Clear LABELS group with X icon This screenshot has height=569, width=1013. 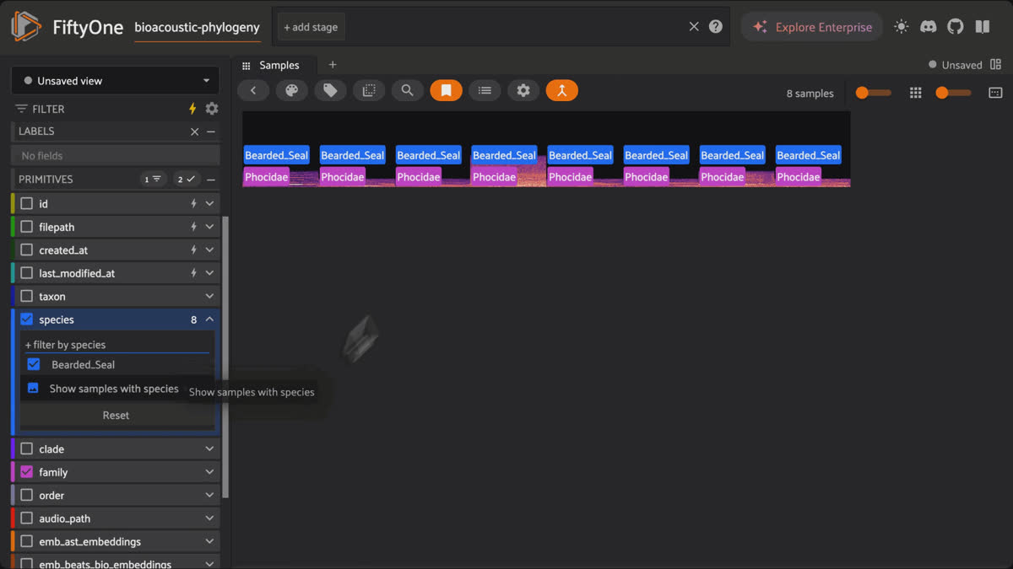195,132
